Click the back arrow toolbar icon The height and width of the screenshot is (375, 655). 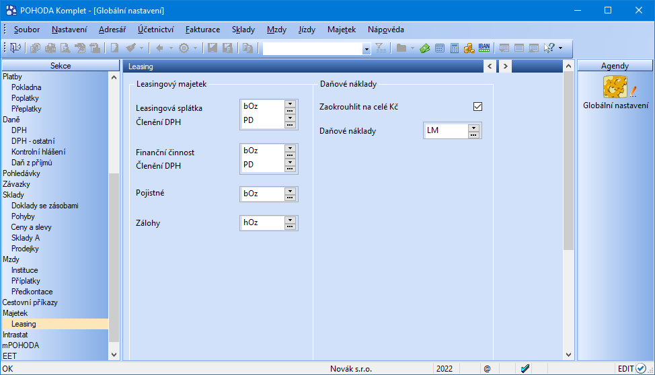[x=159, y=48]
